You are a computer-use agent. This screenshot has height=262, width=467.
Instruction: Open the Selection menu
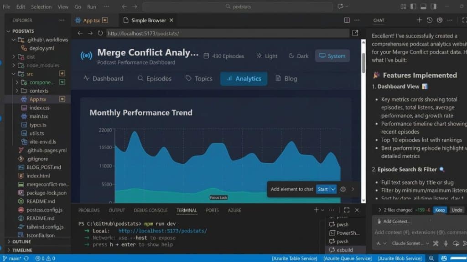[x=41, y=6]
